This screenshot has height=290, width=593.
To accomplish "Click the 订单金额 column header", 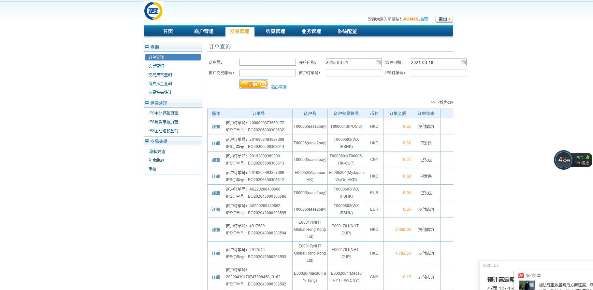I will pyautogui.click(x=398, y=113).
